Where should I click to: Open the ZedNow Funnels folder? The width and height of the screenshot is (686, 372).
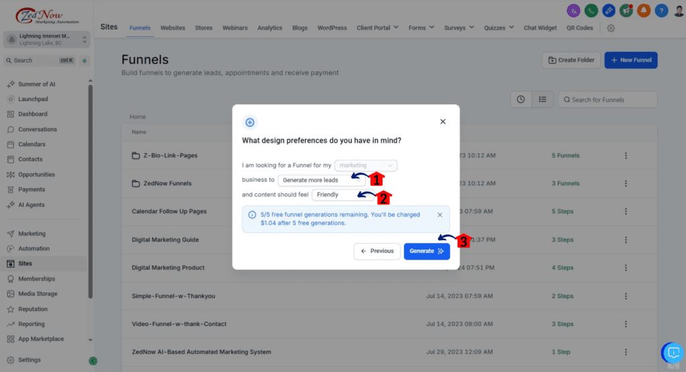(167, 183)
